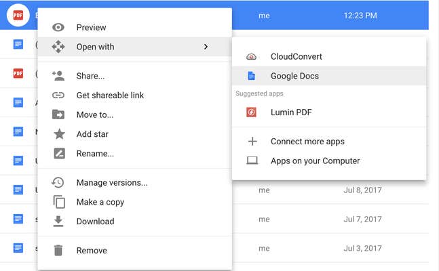Click the second red PDF file icon
The image size is (439, 271).
click(18, 74)
